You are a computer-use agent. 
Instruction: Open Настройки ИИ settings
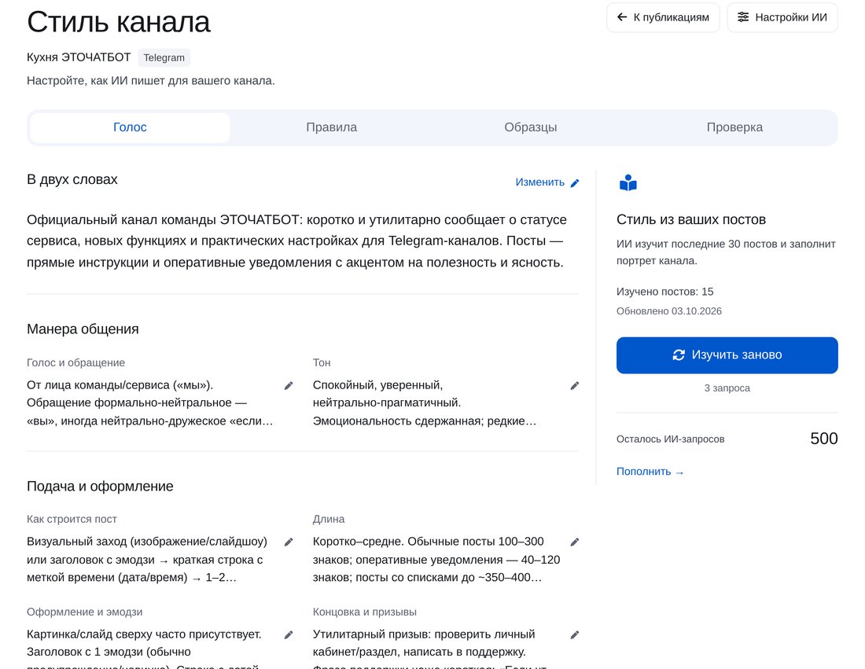coord(782,17)
